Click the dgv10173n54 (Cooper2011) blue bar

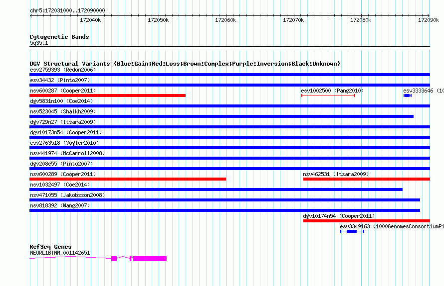(229, 137)
